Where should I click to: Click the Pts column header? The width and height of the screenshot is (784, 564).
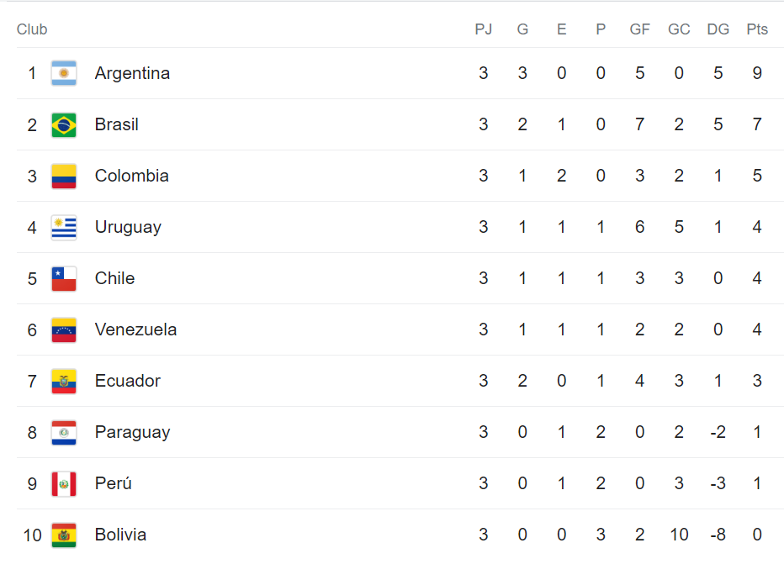tap(757, 29)
